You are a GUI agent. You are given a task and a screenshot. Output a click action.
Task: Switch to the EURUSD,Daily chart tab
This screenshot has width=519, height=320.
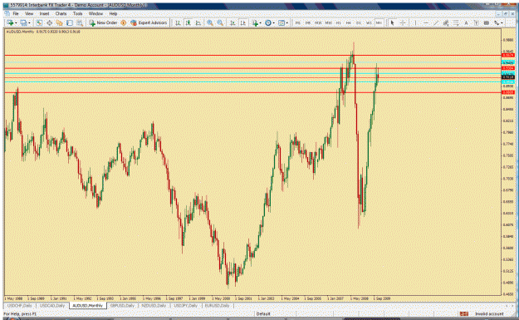point(217,305)
